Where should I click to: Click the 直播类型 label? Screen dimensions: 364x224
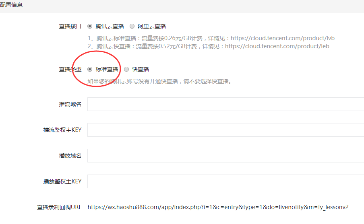click(x=70, y=69)
